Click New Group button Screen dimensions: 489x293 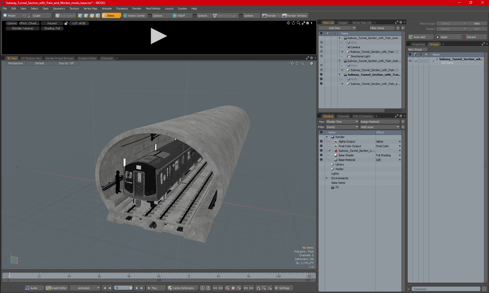tap(417, 50)
